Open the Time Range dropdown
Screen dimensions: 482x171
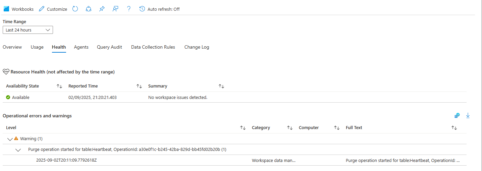pos(28,30)
